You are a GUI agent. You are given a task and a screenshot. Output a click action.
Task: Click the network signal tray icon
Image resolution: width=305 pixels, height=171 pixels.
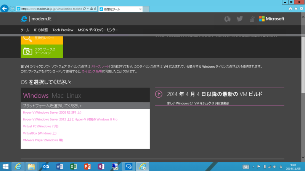click(x=270, y=167)
